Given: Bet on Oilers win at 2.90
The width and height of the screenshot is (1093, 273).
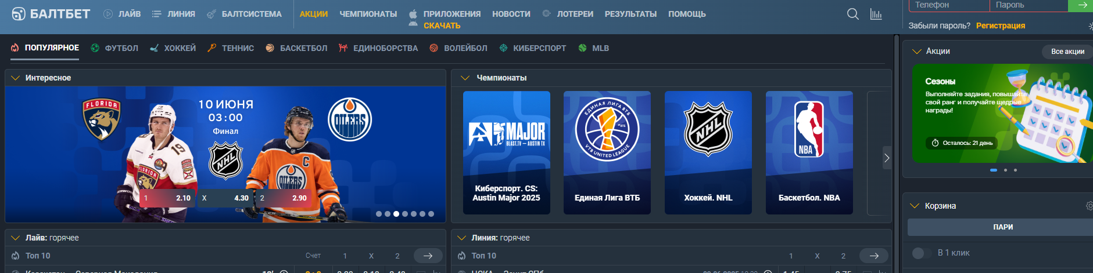Looking at the screenshot, I should [x=284, y=198].
